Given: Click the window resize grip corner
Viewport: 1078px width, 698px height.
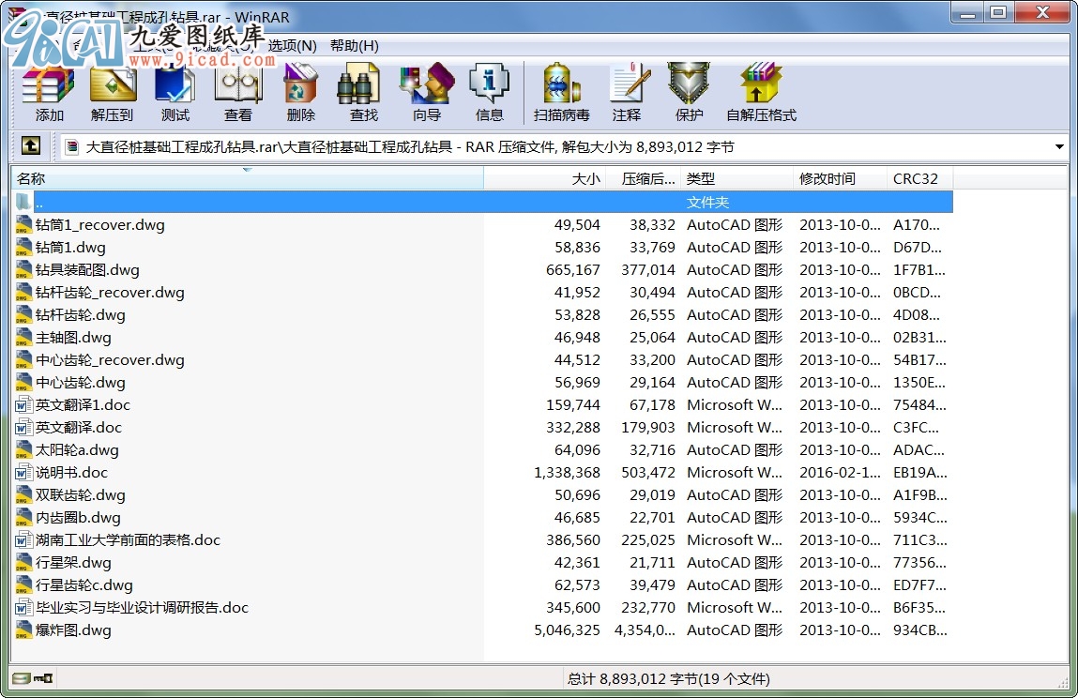Looking at the screenshot, I should [1063, 681].
